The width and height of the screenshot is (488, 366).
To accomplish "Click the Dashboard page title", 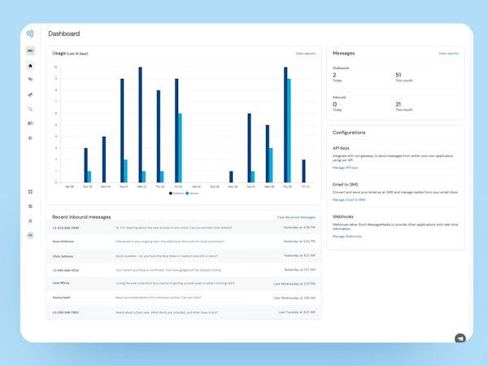I will [64, 33].
